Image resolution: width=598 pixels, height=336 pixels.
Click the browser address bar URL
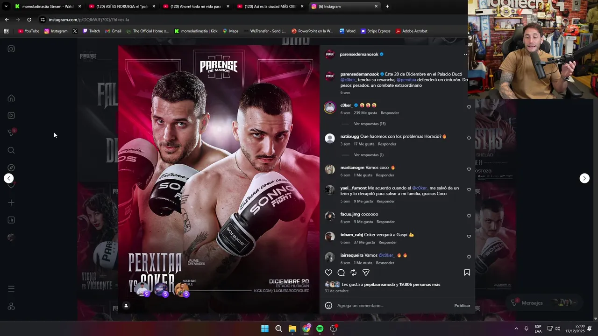pyautogui.click(x=89, y=20)
